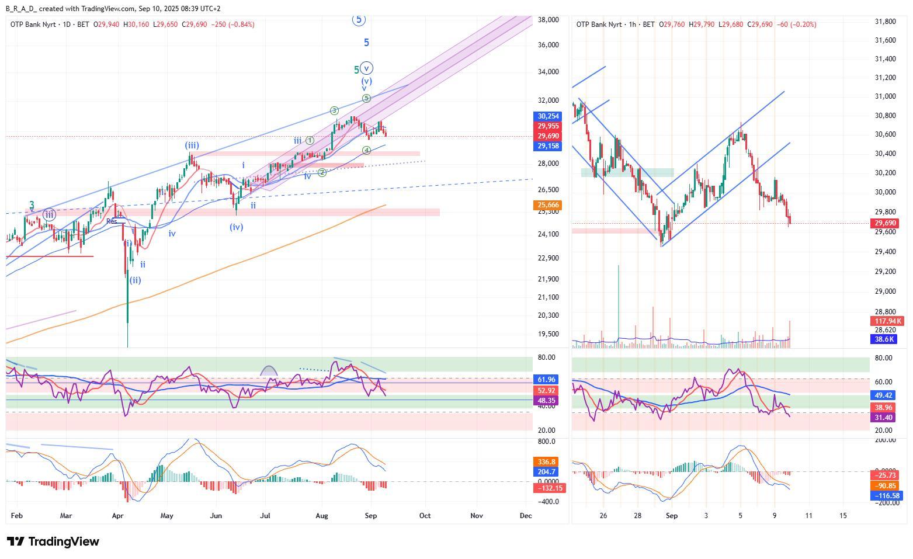This screenshot has width=913, height=559.
Task: Click the purple 48.35 RSI value tag
Action: 547,400
